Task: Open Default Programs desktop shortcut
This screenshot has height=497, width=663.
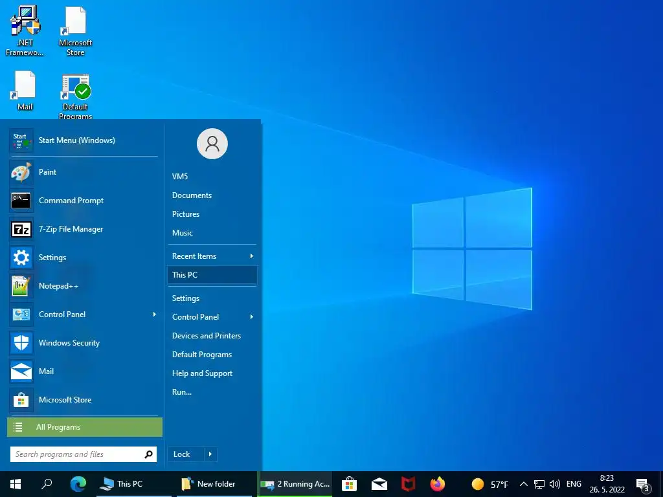Action: point(75,96)
